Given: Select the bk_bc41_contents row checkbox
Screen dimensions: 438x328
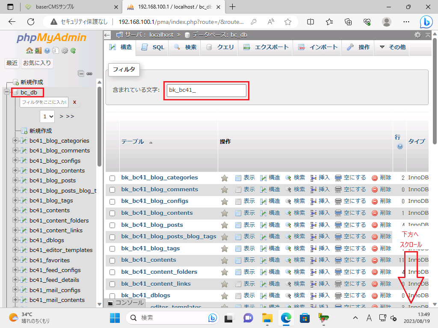Looking at the screenshot, I should (112, 261).
